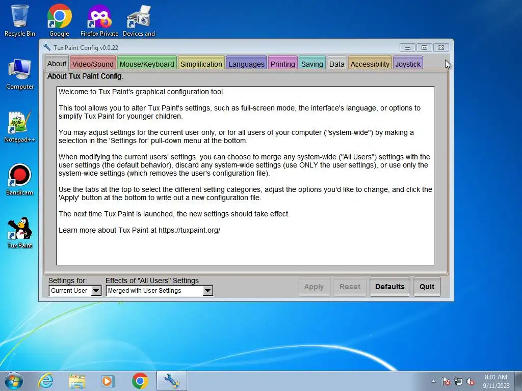Open the Windows Start menu
This screenshot has height=391, width=522.
coord(14,381)
